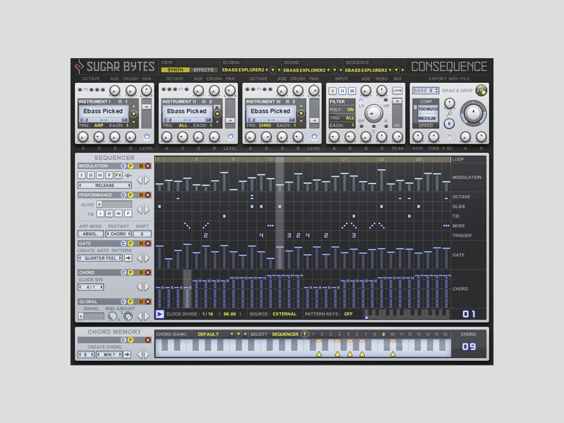
Task: Toggle the filter input I button
Action: click(x=333, y=91)
